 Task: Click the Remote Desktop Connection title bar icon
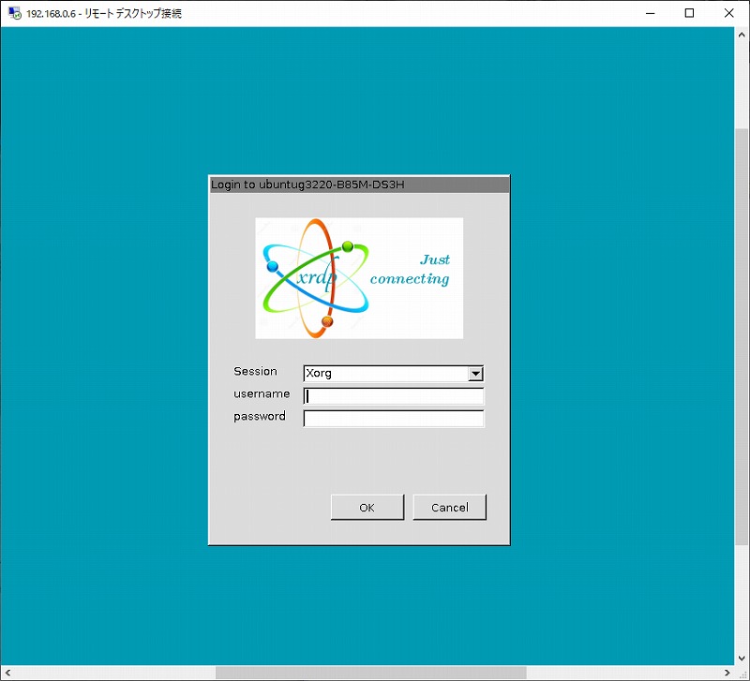pyautogui.click(x=15, y=13)
